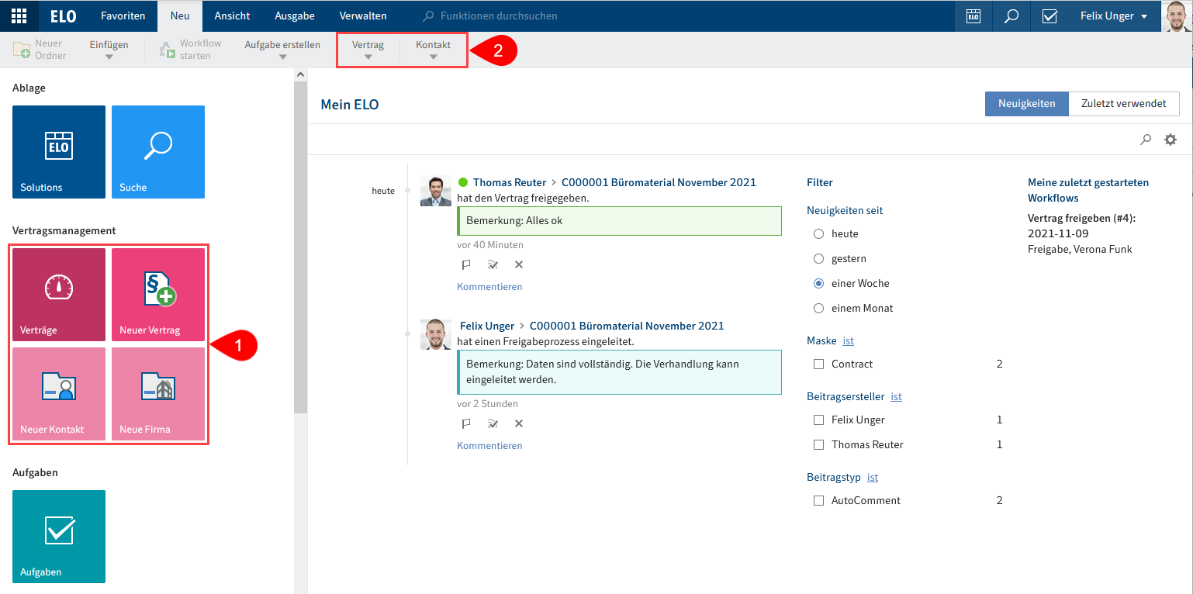Switch to the Ausgabe tab
Screen dimensions: 1193x594
click(x=294, y=16)
